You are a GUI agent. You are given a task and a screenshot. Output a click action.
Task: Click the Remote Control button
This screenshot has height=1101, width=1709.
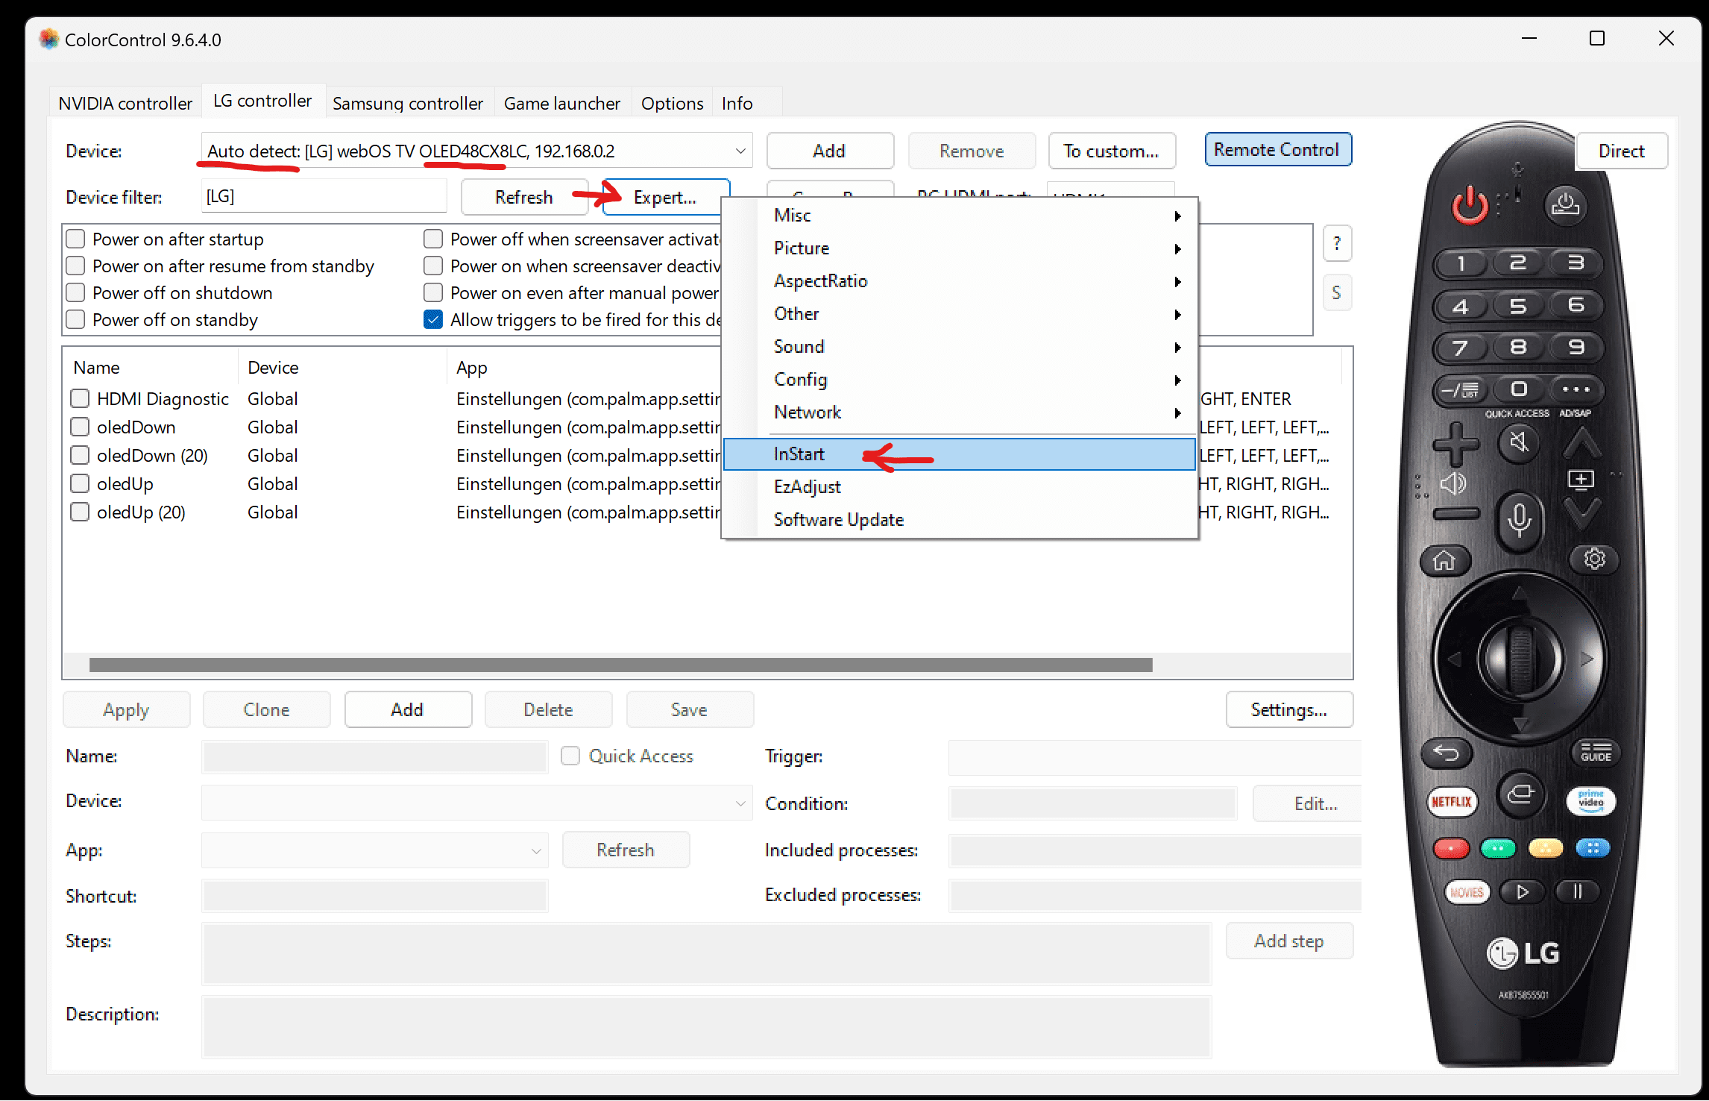click(1277, 149)
